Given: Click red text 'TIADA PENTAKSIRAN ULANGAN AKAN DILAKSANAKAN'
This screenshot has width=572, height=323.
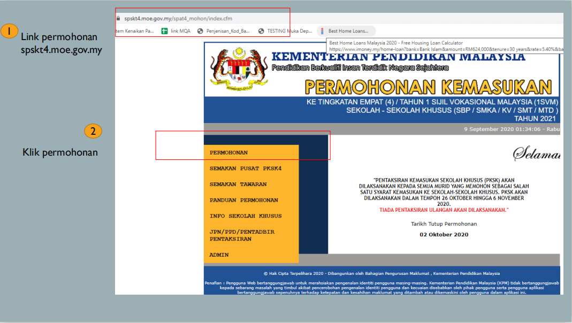Looking at the screenshot, I should pos(444,210).
